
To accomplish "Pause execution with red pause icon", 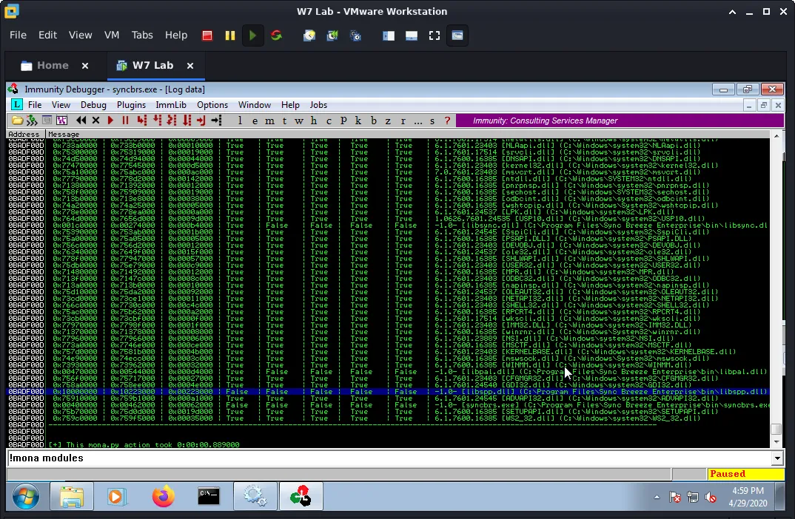I will click(125, 121).
